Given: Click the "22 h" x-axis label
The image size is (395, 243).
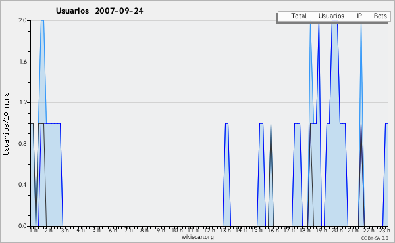Looking at the screenshot, I should 369,230.
